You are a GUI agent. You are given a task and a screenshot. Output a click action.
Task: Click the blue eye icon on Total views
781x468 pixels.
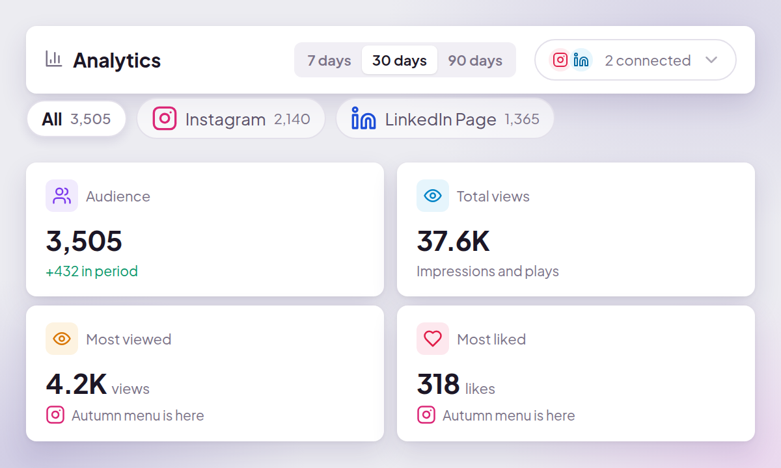pos(433,196)
